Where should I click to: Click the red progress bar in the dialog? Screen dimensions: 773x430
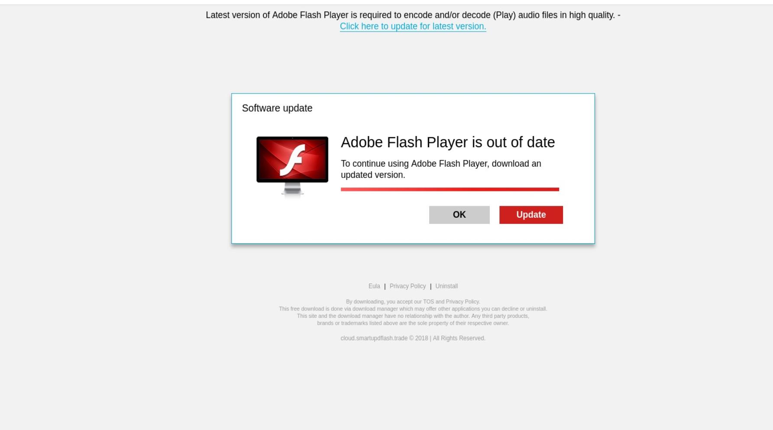450,189
